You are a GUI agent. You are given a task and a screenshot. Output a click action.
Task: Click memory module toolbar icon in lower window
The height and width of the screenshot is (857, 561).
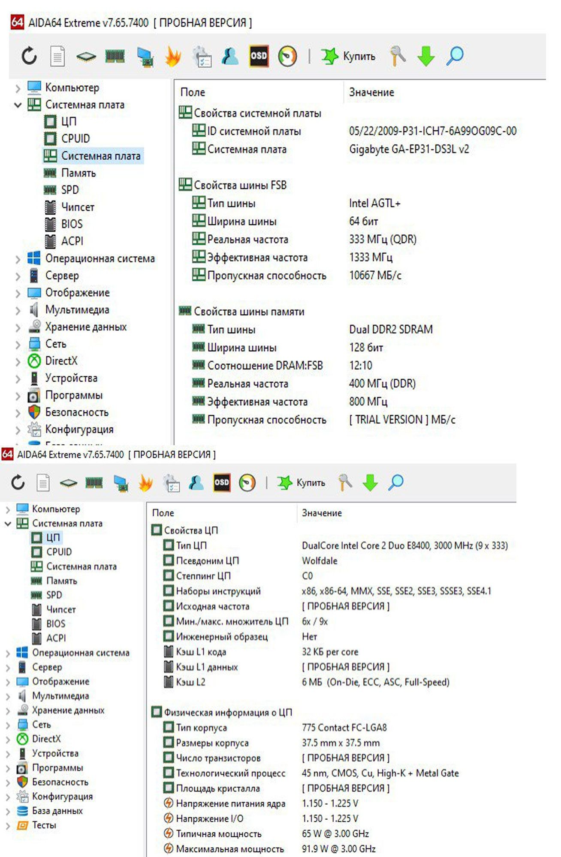coord(94,482)
